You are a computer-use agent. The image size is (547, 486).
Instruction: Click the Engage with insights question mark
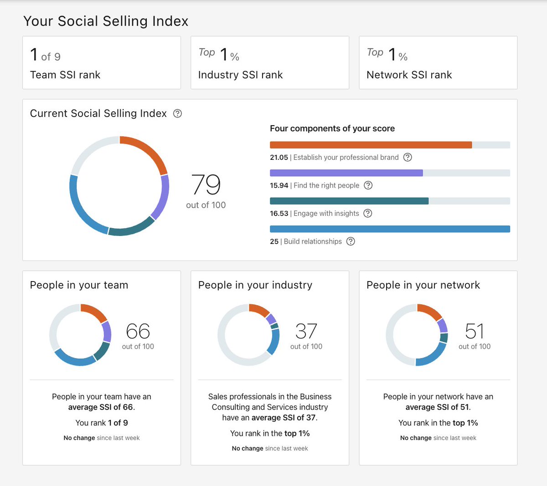[x=368, y=213]
